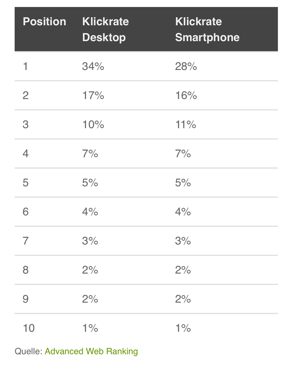Open the Advanced Web Ranking link
Viewport: 287px width, 371px height.
tap(91, 351)
